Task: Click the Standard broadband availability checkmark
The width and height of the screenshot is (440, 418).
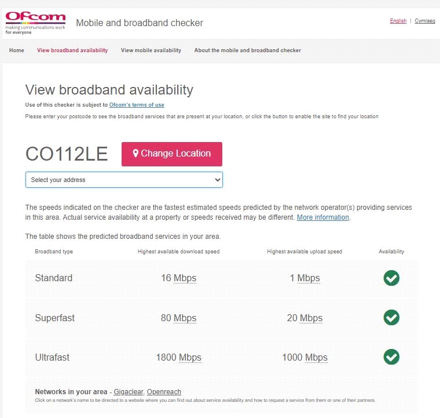Action: click(391, 278)
